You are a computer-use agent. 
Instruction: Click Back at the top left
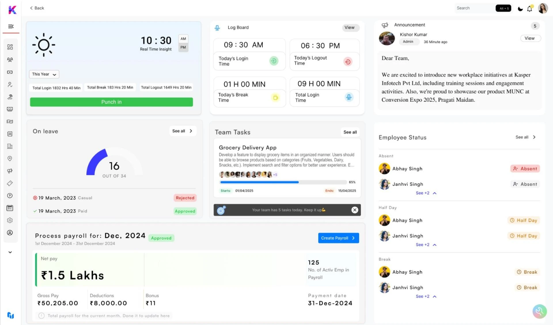pyautogui.click(x=37, y=8)
